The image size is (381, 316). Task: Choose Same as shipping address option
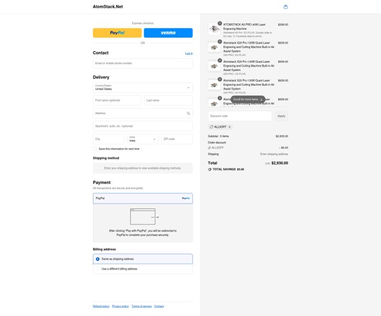coord(143,259)
